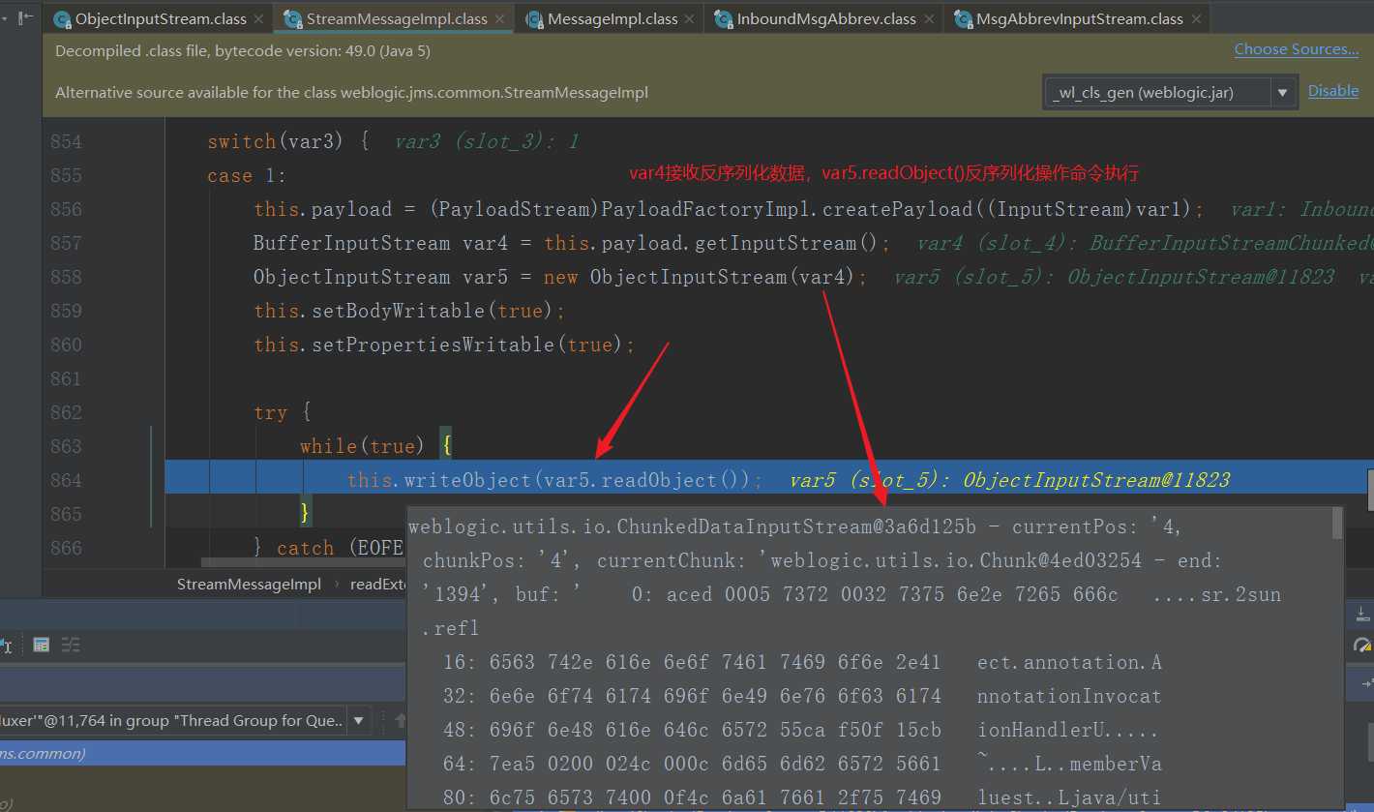Switch to the StreamMessageImpl.class tab

(396, 18)
